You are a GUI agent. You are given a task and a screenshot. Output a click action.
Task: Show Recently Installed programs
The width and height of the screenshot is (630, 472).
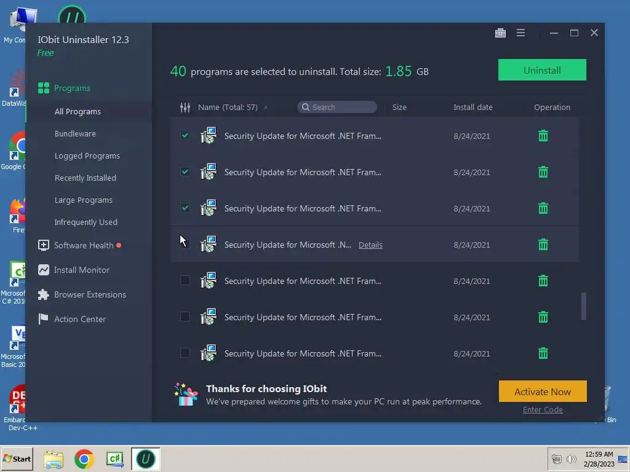click(85, 178)
